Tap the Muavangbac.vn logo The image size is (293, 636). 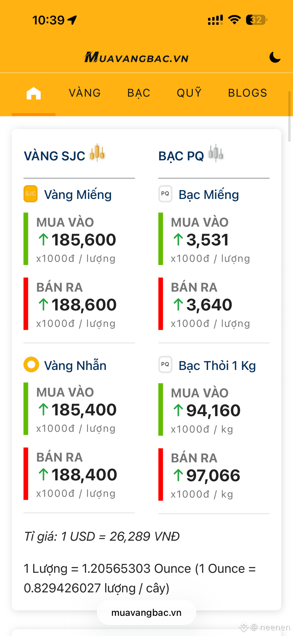click(136, 57)
